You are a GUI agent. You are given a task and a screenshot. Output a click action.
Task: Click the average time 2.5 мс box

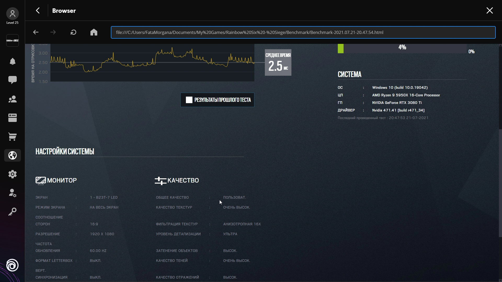click(x=278, y=62)
